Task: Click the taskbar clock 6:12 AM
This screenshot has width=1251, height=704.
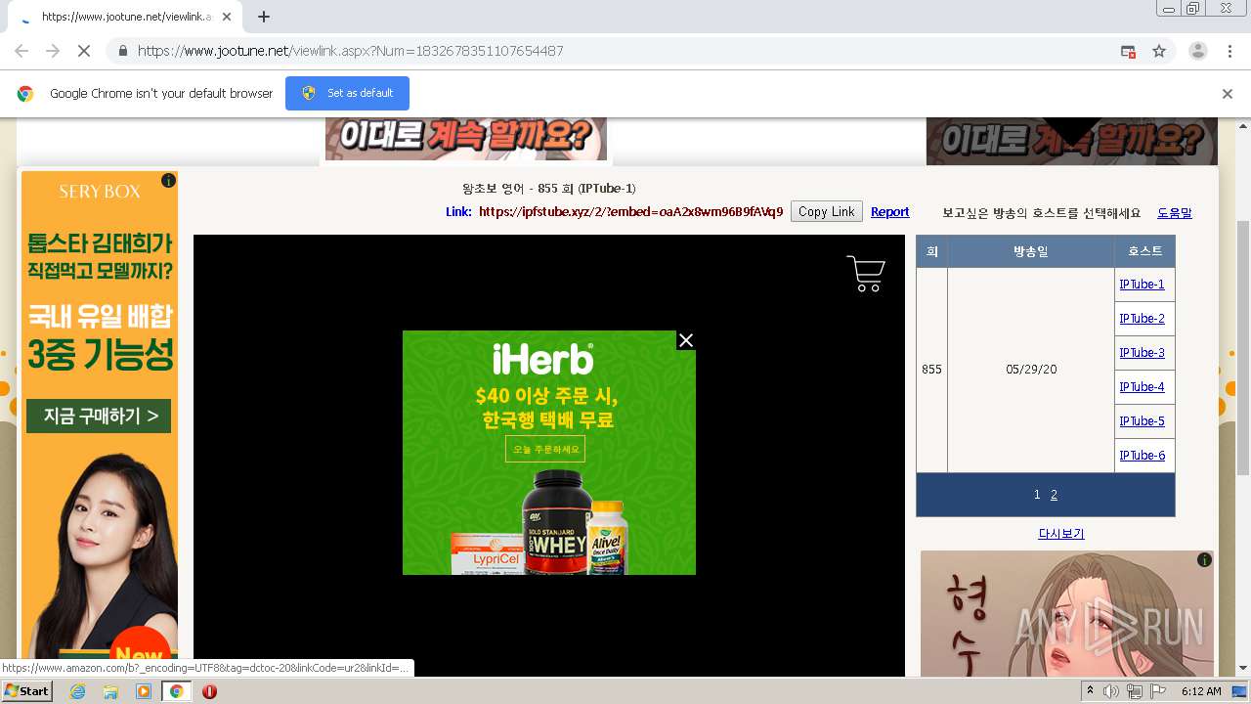Action: click(x=1200, y=691)
